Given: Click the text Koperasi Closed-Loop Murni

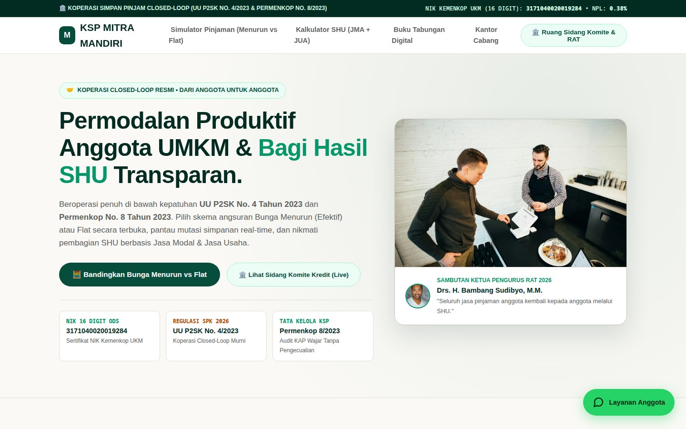Looking at the screenshot, I should click(x=209, y=341).
